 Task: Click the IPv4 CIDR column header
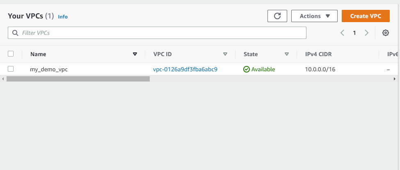[x=318, y=54]
